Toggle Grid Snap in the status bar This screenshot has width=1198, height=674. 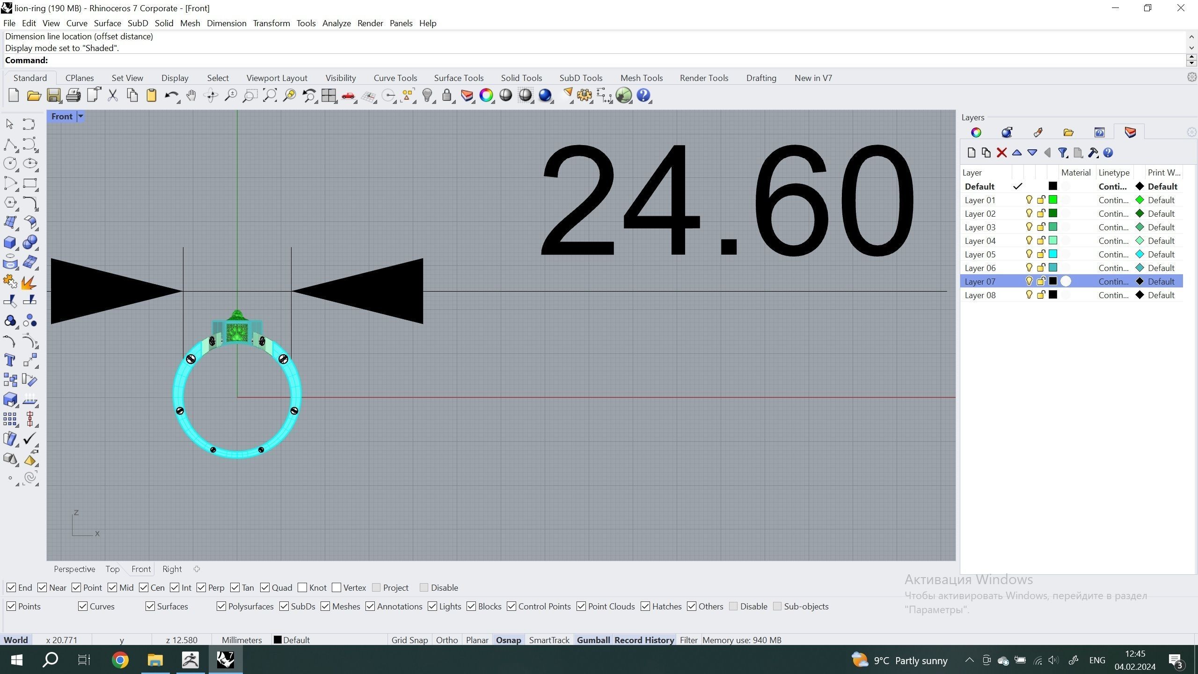409,640
